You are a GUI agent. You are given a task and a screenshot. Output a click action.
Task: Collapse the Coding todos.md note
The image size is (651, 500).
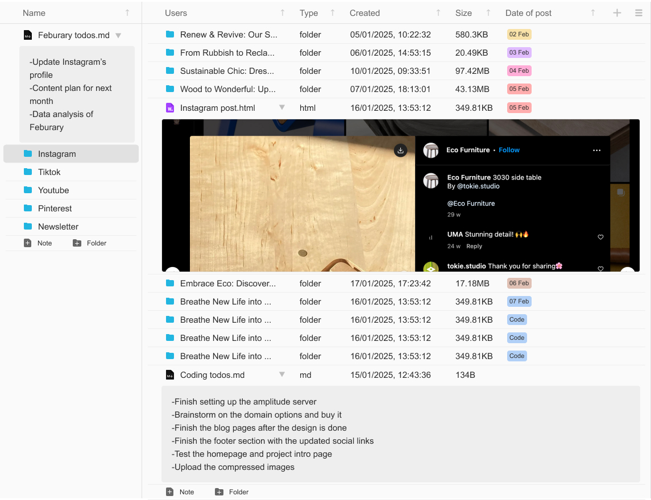coord(282,374)
